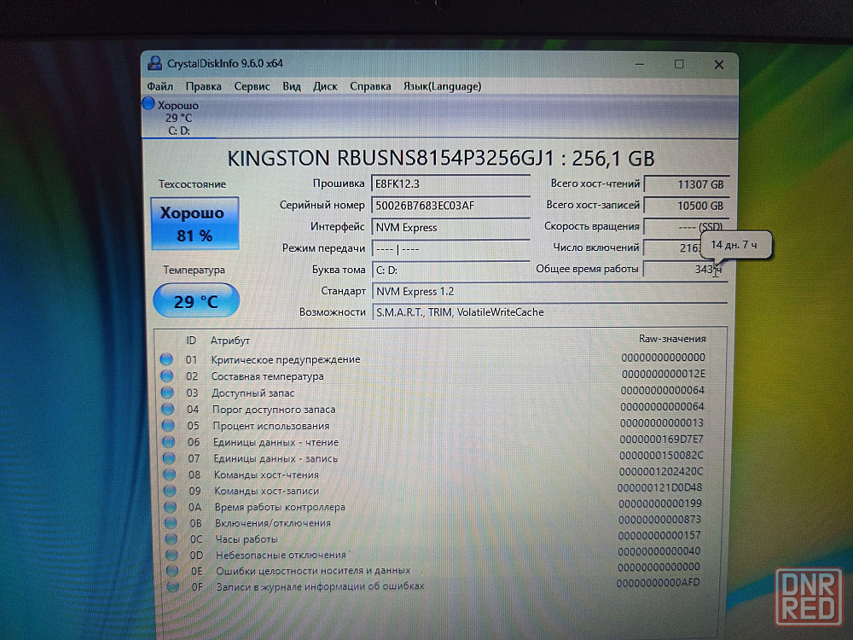Open the Справка menu

[x=370, y=86]
